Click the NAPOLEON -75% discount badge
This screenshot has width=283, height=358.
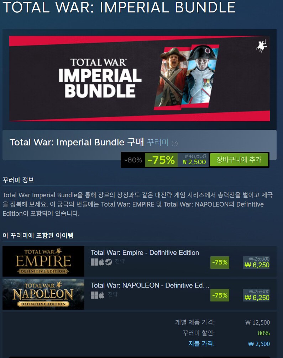coord(220,295)
